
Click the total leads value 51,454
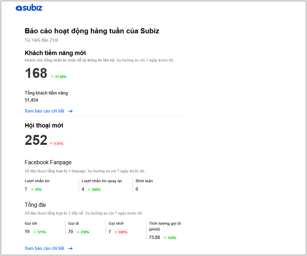[31, 100]
